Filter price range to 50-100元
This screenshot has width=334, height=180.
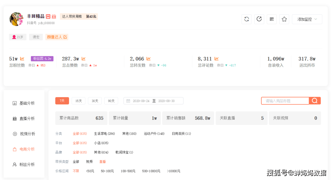click(107, 171)
